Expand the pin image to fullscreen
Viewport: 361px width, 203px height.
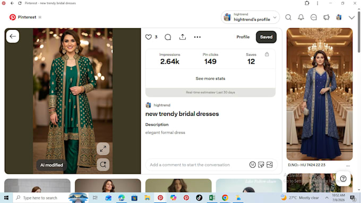click(x=103, y=149)
